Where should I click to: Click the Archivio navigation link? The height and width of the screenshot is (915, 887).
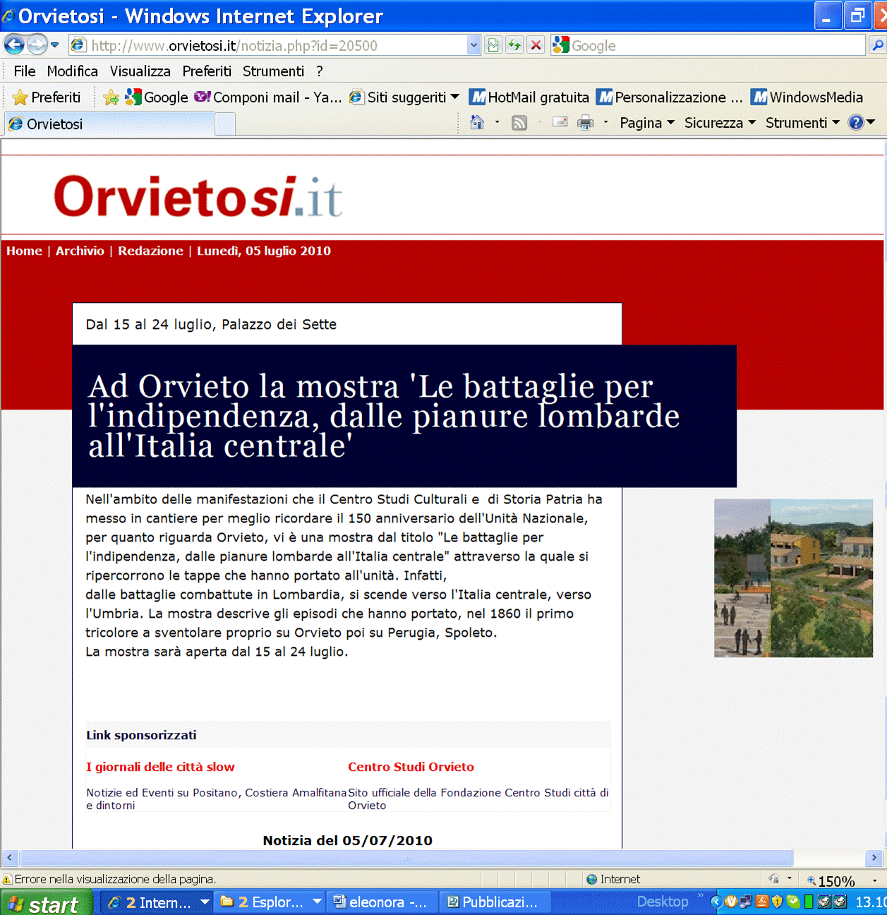click(x=80, y=251)
